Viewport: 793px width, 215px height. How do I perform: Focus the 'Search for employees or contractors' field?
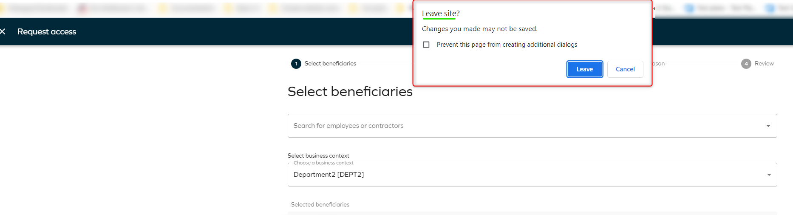click(x=532, y=126)
